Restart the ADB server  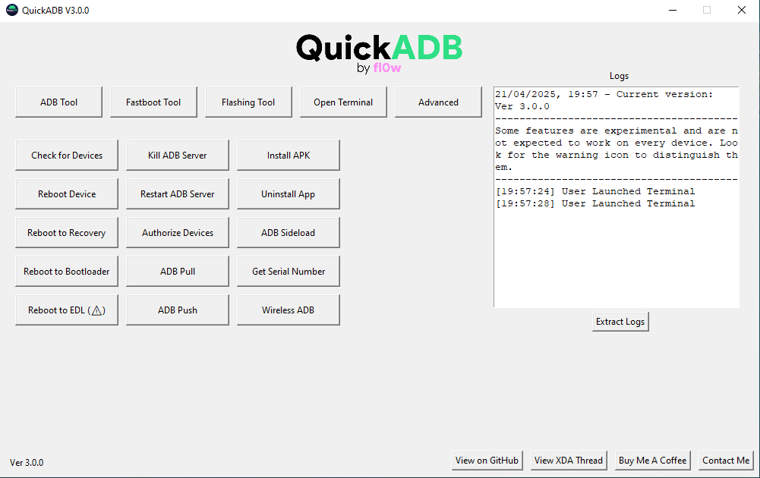177,193
